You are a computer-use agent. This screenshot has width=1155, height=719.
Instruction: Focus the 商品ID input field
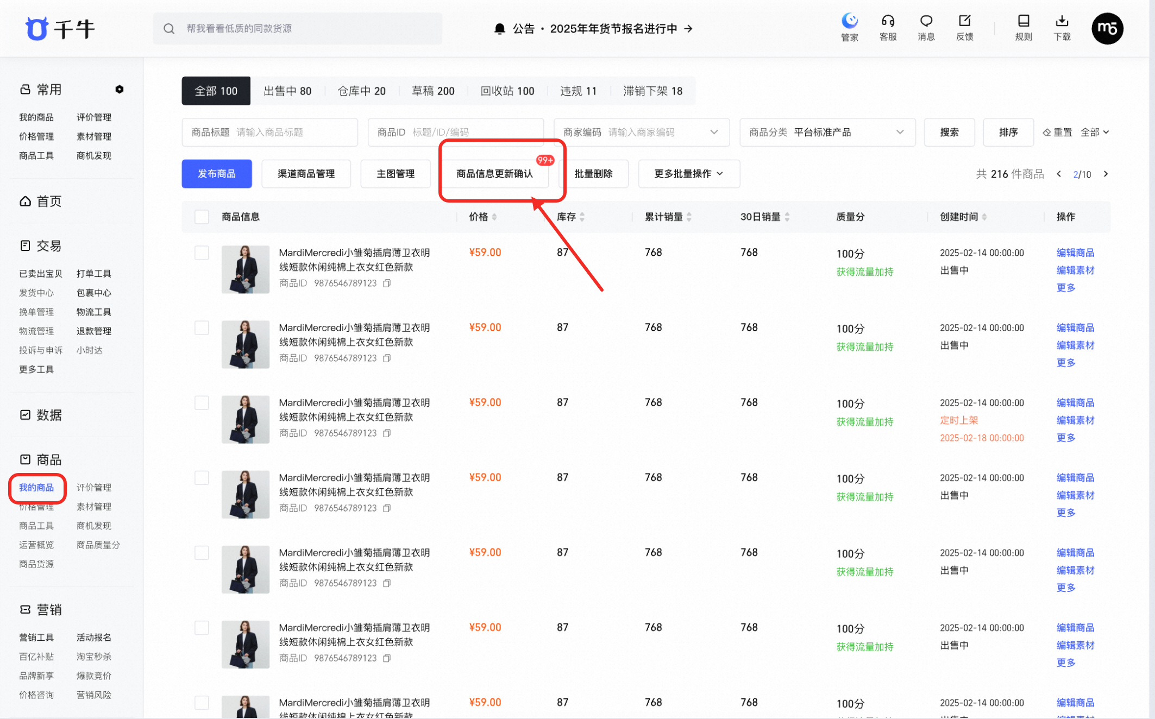pyautogui.click(x=456, y=133)
